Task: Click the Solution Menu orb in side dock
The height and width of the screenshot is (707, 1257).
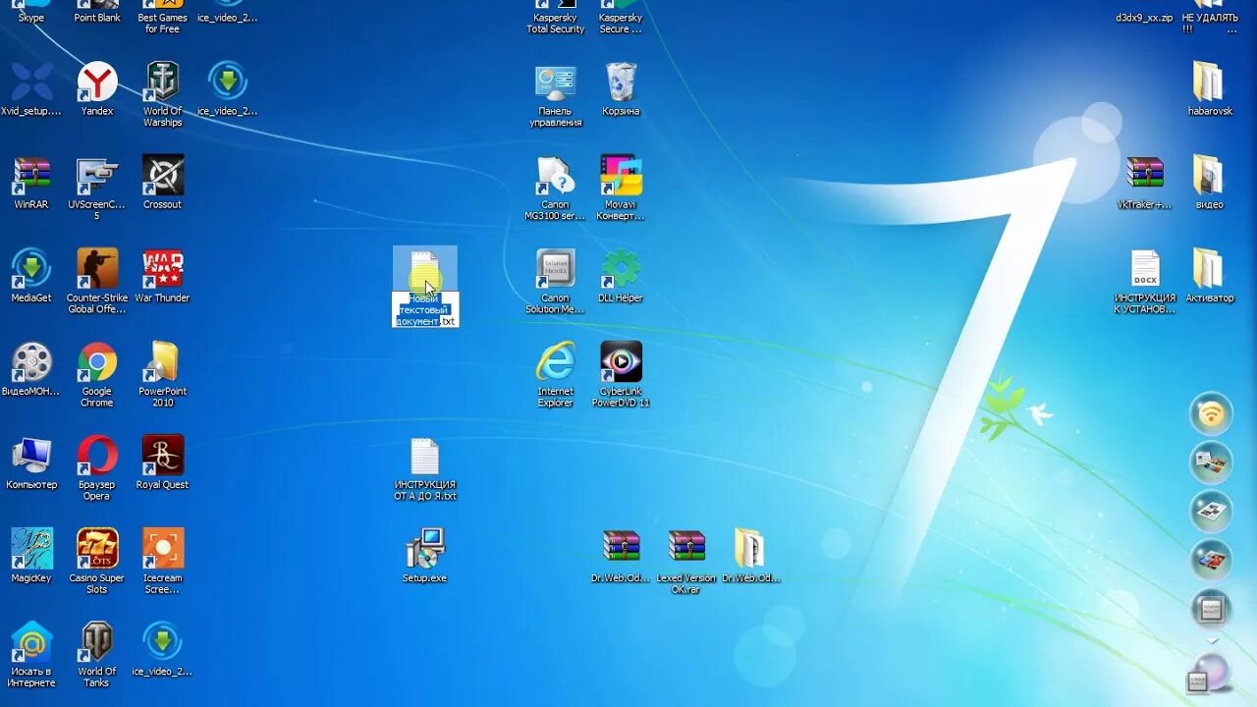Action: (x=1212, y=609)
